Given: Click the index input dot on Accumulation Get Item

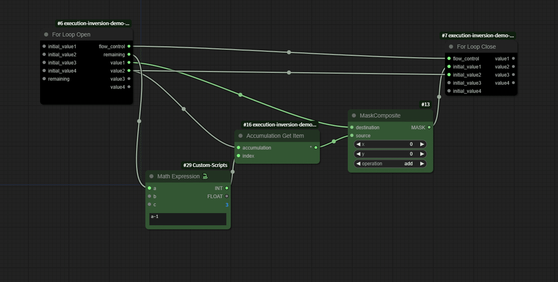Looking at the screenshot, I should click(239, 156).
